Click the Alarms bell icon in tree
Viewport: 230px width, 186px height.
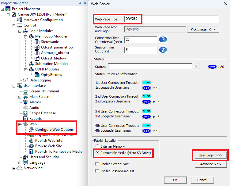[x=25, y=102]
